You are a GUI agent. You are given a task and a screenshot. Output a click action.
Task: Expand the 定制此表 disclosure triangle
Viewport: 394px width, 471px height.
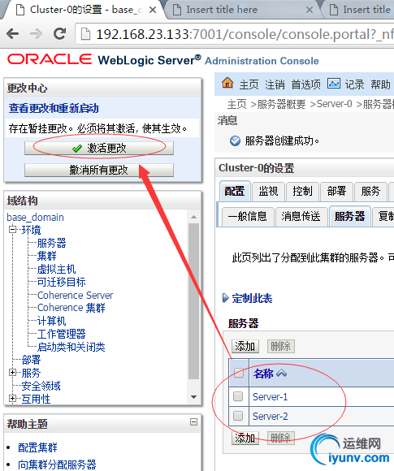(225, 298)
